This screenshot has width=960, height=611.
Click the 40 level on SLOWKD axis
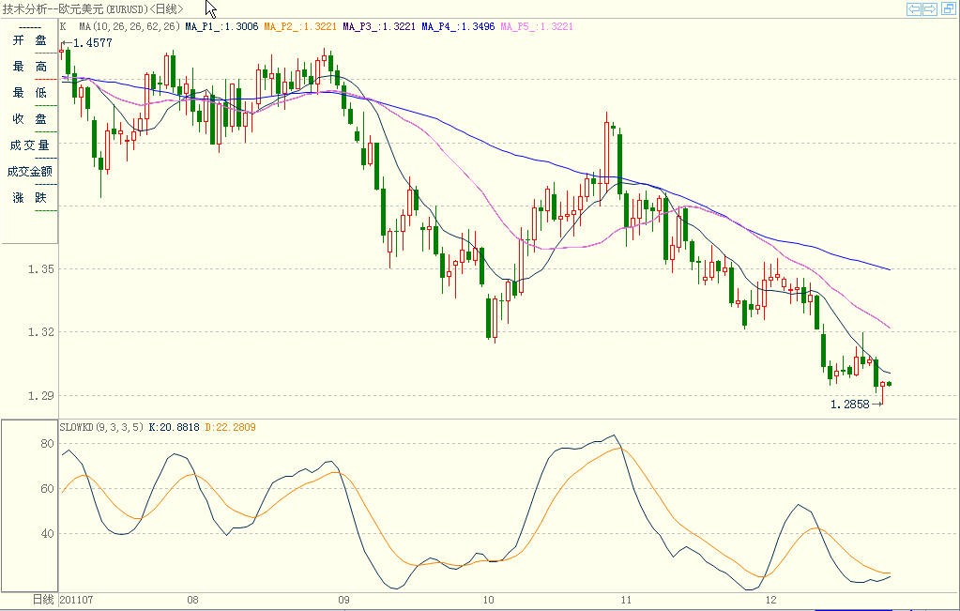click(47, 533)
